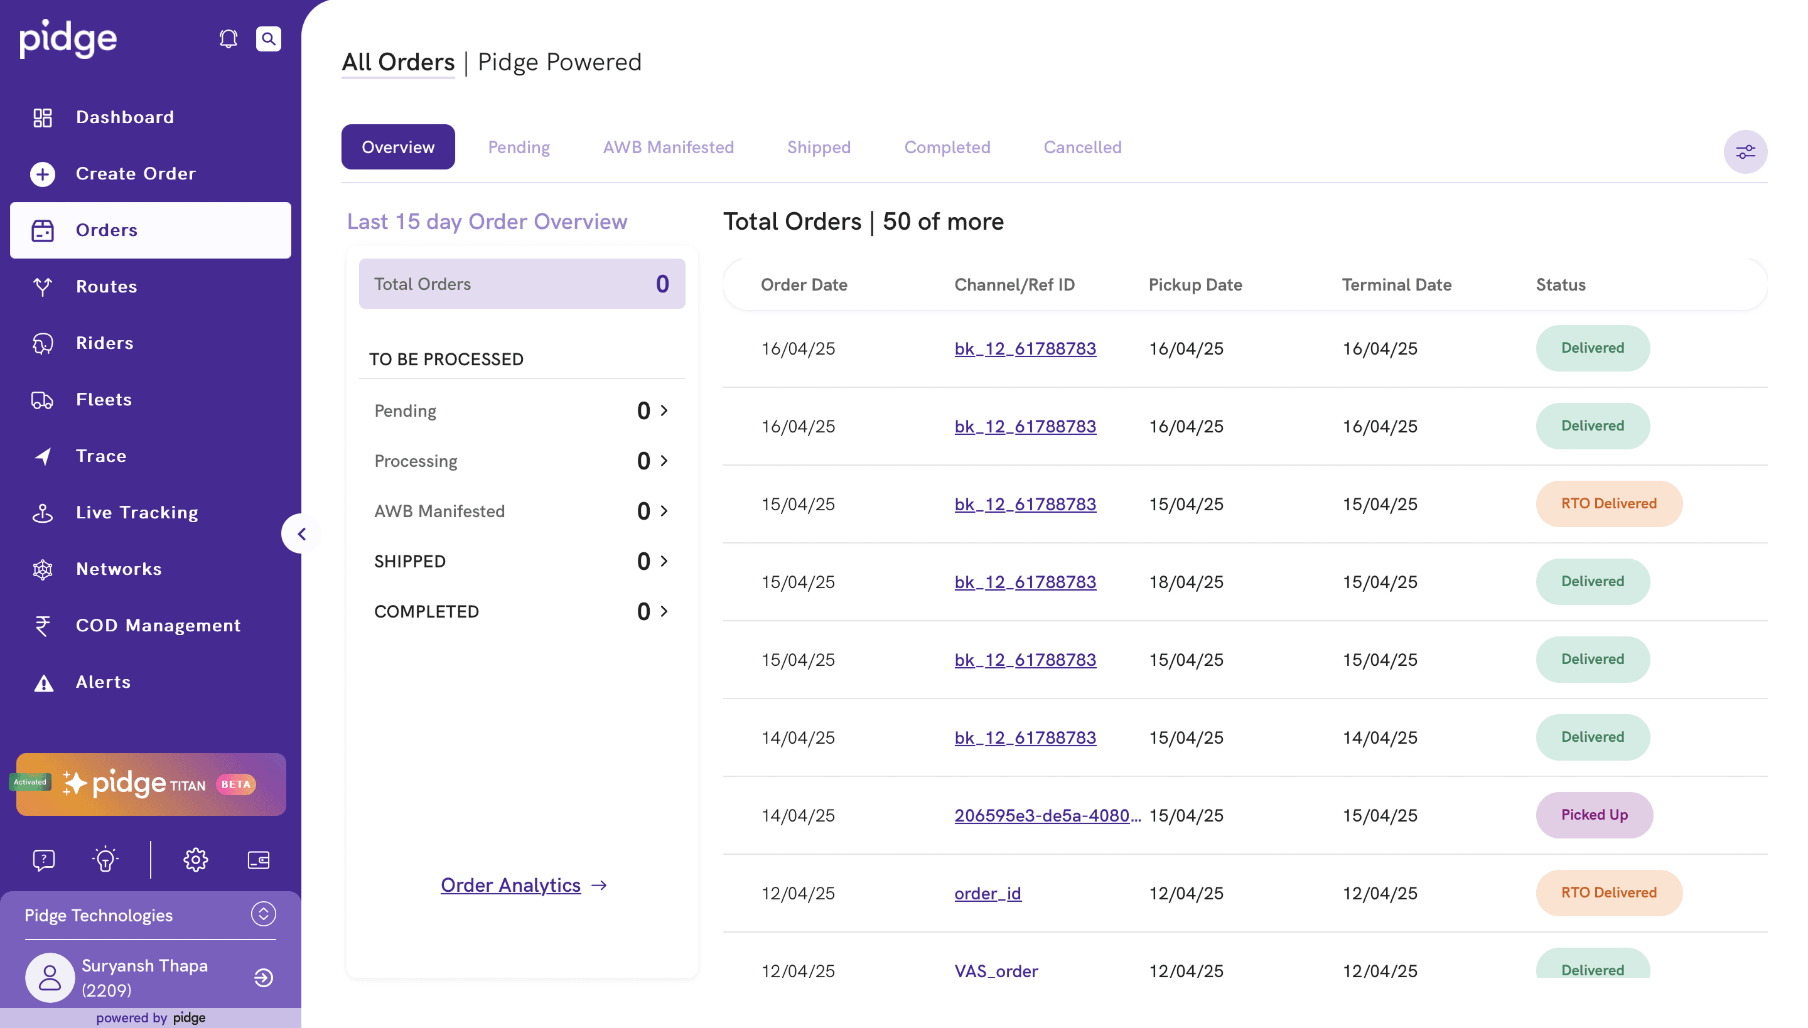Click the logout arrow icon
Image resolution: width=1808 pixels, height=1028 pixels.
coord(264,977)
